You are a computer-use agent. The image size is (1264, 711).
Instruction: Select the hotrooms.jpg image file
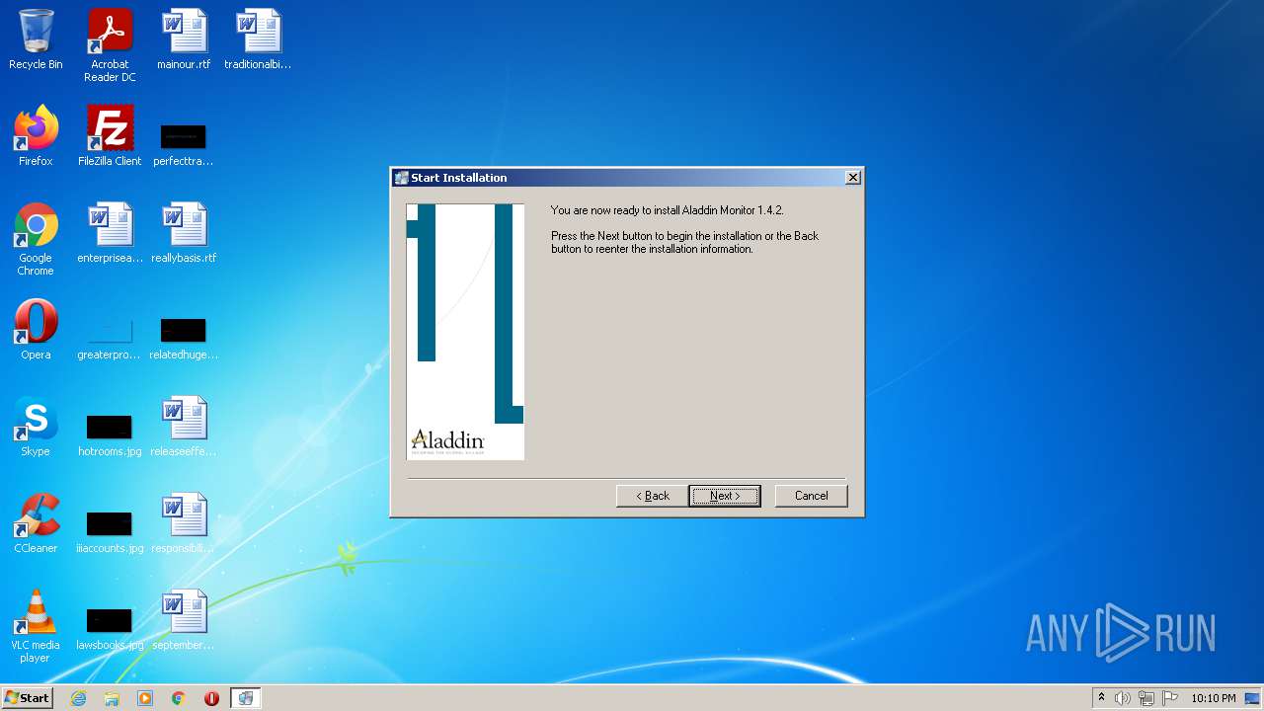[110, 434]
